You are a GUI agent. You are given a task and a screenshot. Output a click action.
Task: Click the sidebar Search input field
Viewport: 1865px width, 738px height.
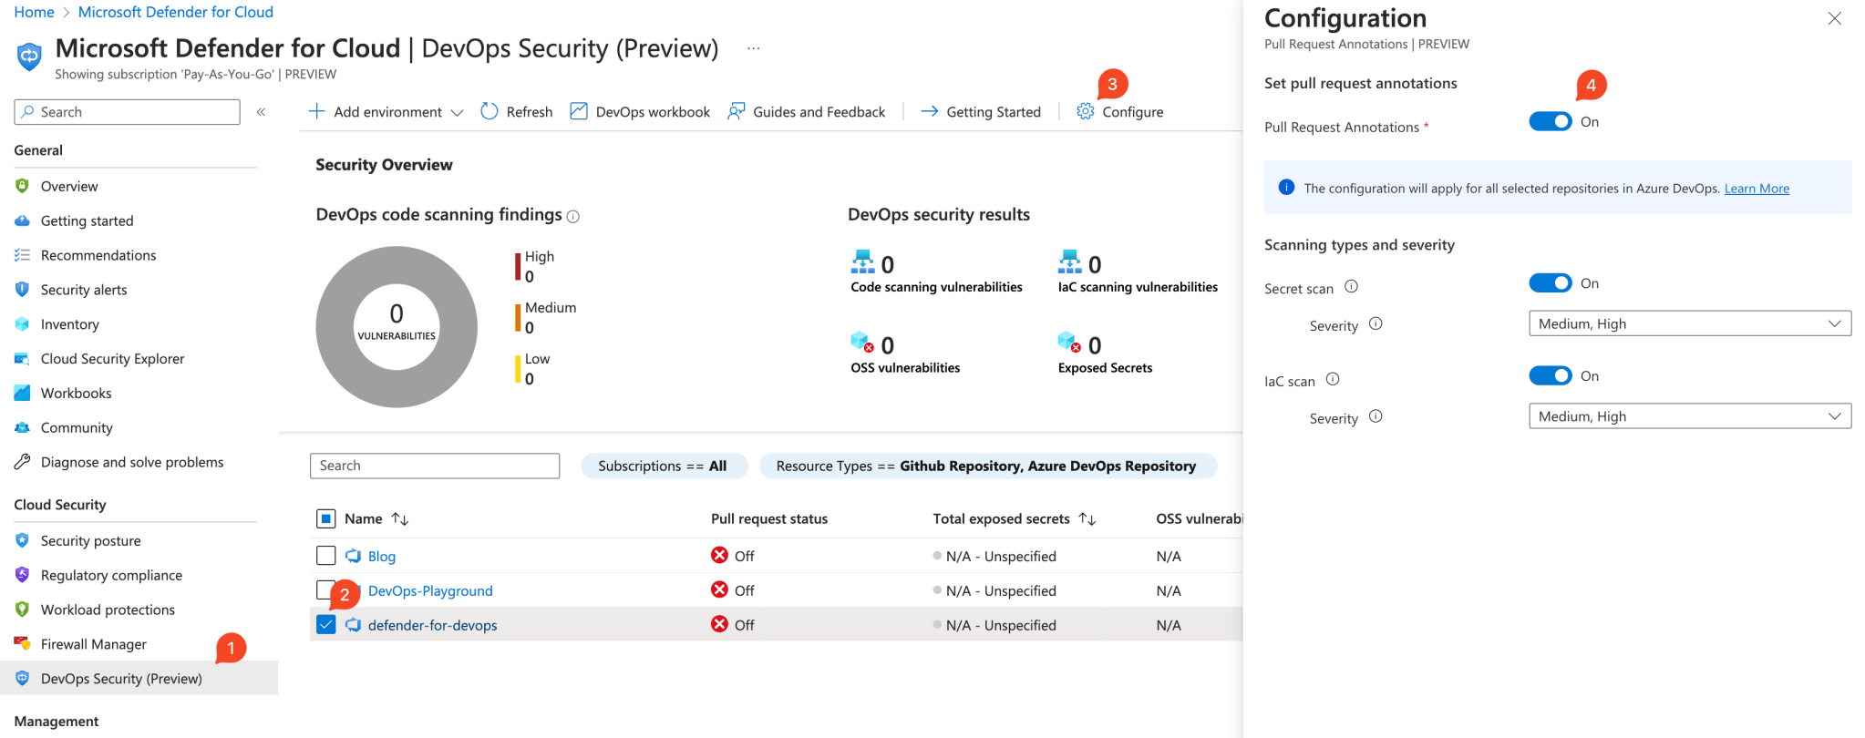pyautogui.click(x=128, y=111)
